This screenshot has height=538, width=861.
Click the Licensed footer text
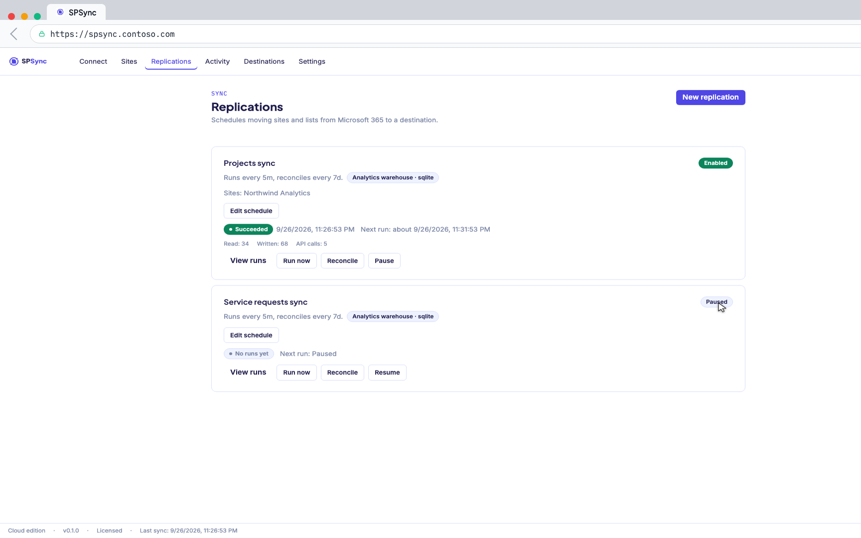point(109,531)
